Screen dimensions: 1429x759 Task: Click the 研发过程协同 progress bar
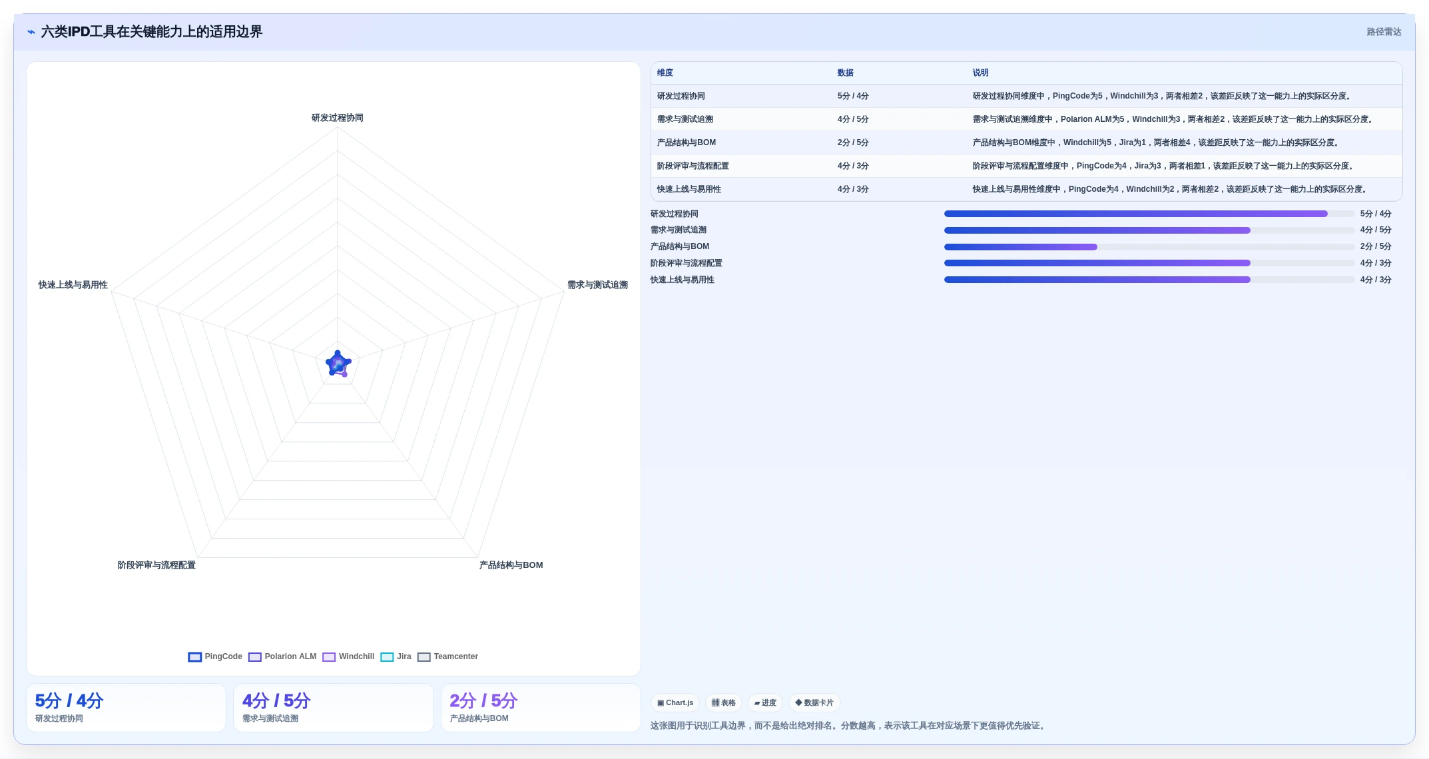1149,214
